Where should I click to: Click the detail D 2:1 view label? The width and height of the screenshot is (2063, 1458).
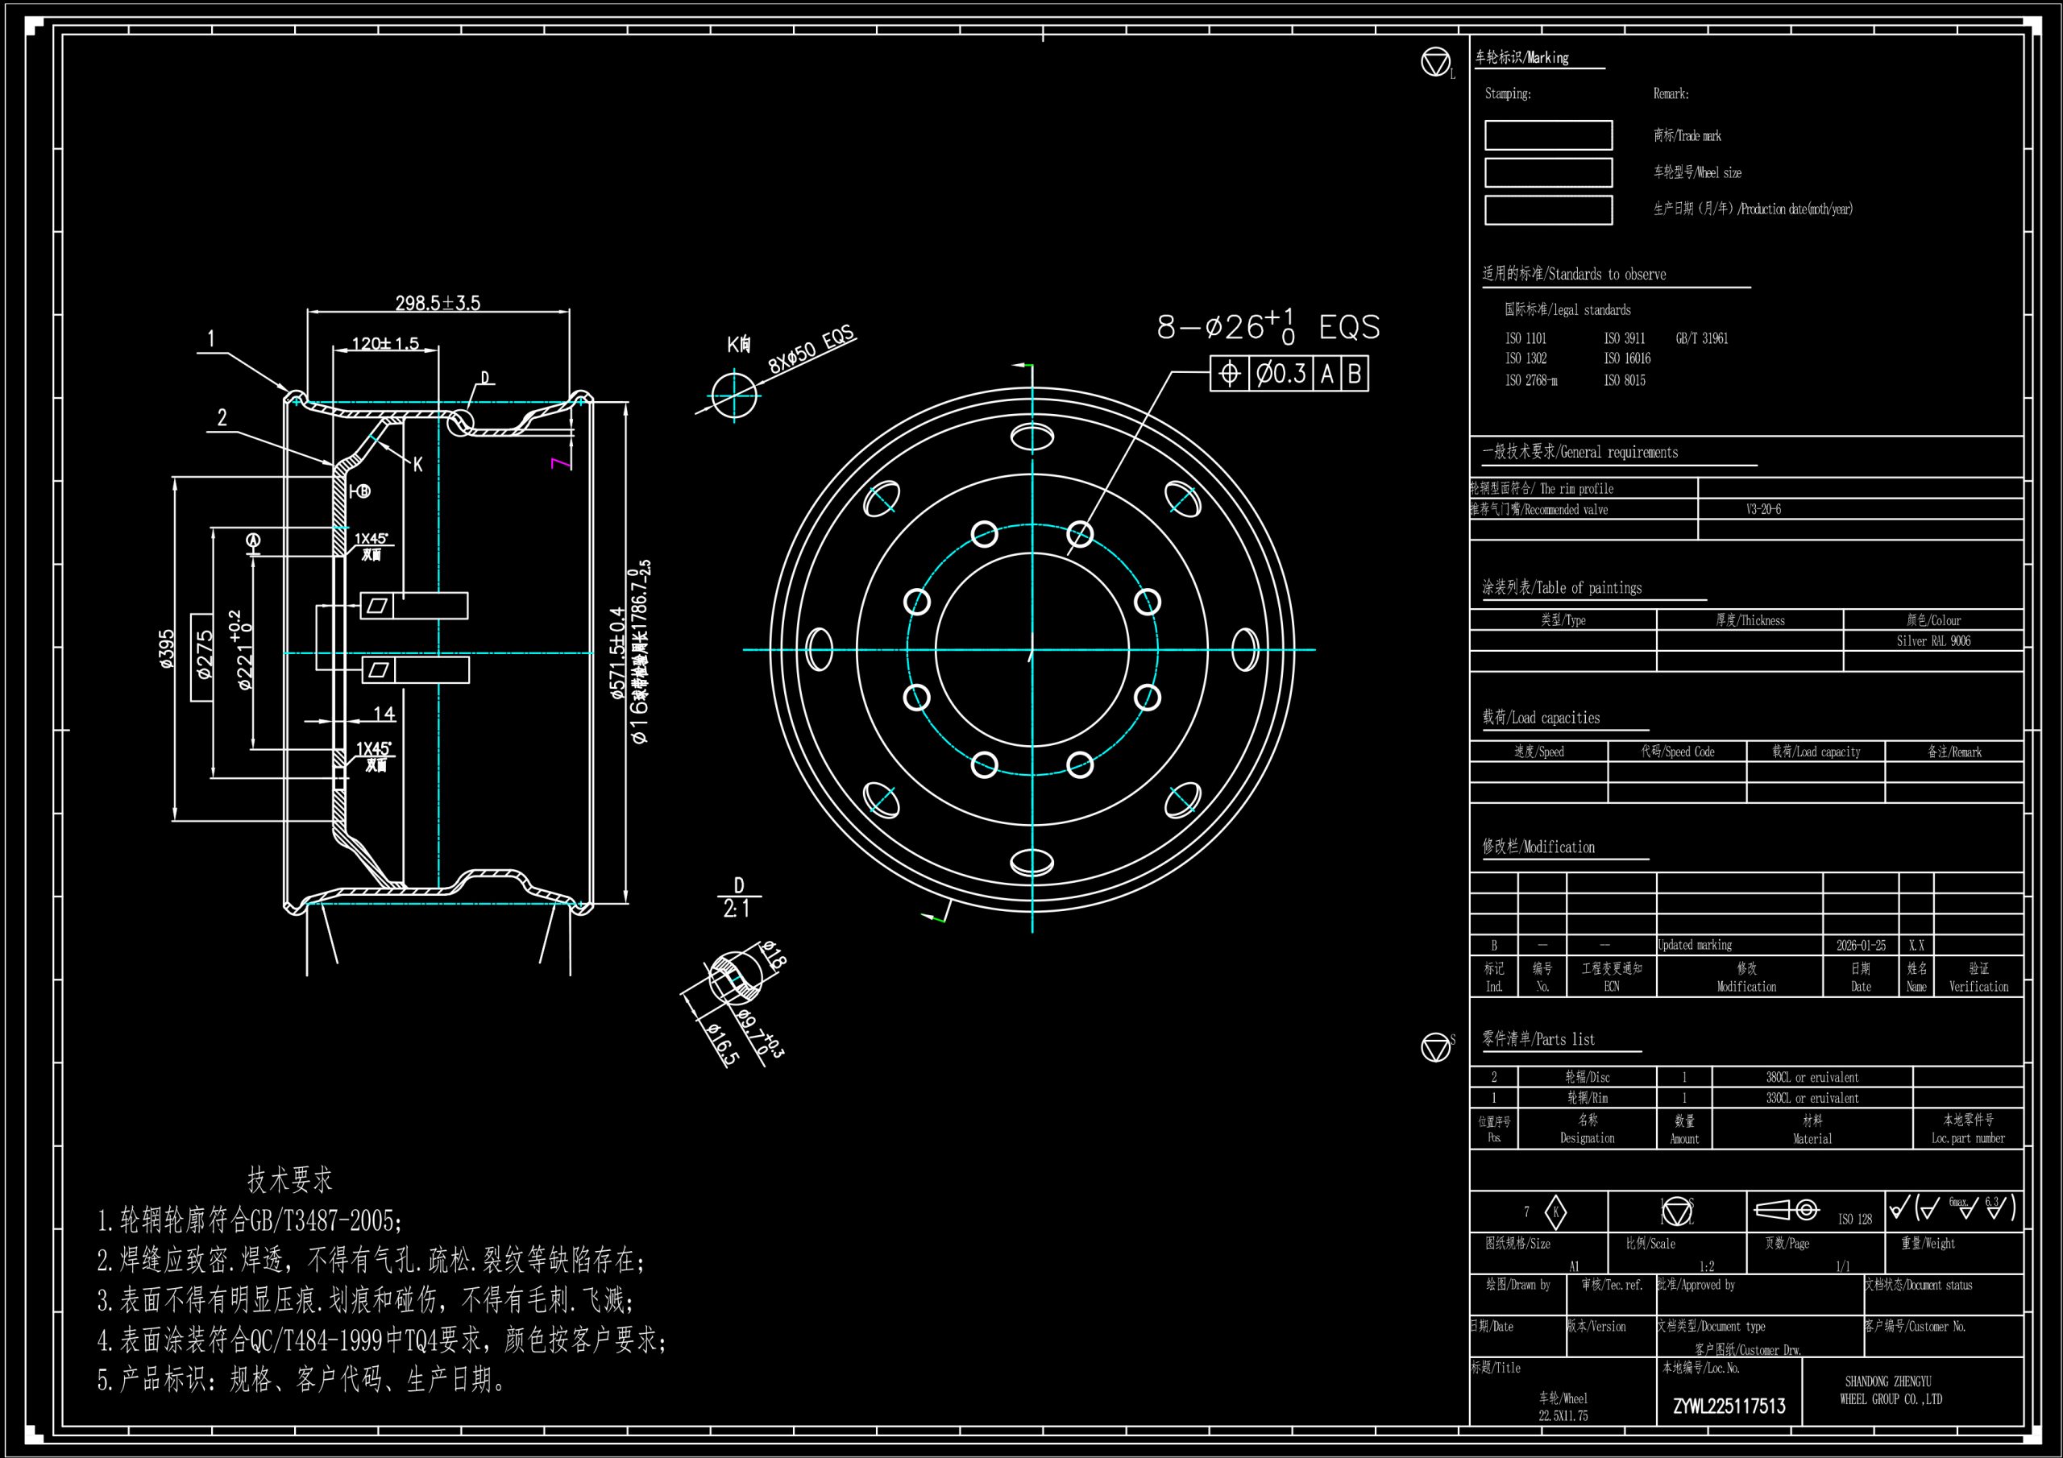737,897
